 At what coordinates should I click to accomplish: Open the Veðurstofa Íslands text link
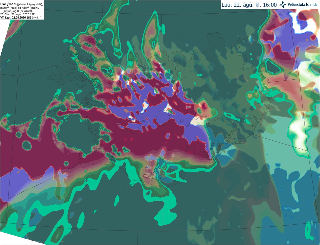coord(302,5)
